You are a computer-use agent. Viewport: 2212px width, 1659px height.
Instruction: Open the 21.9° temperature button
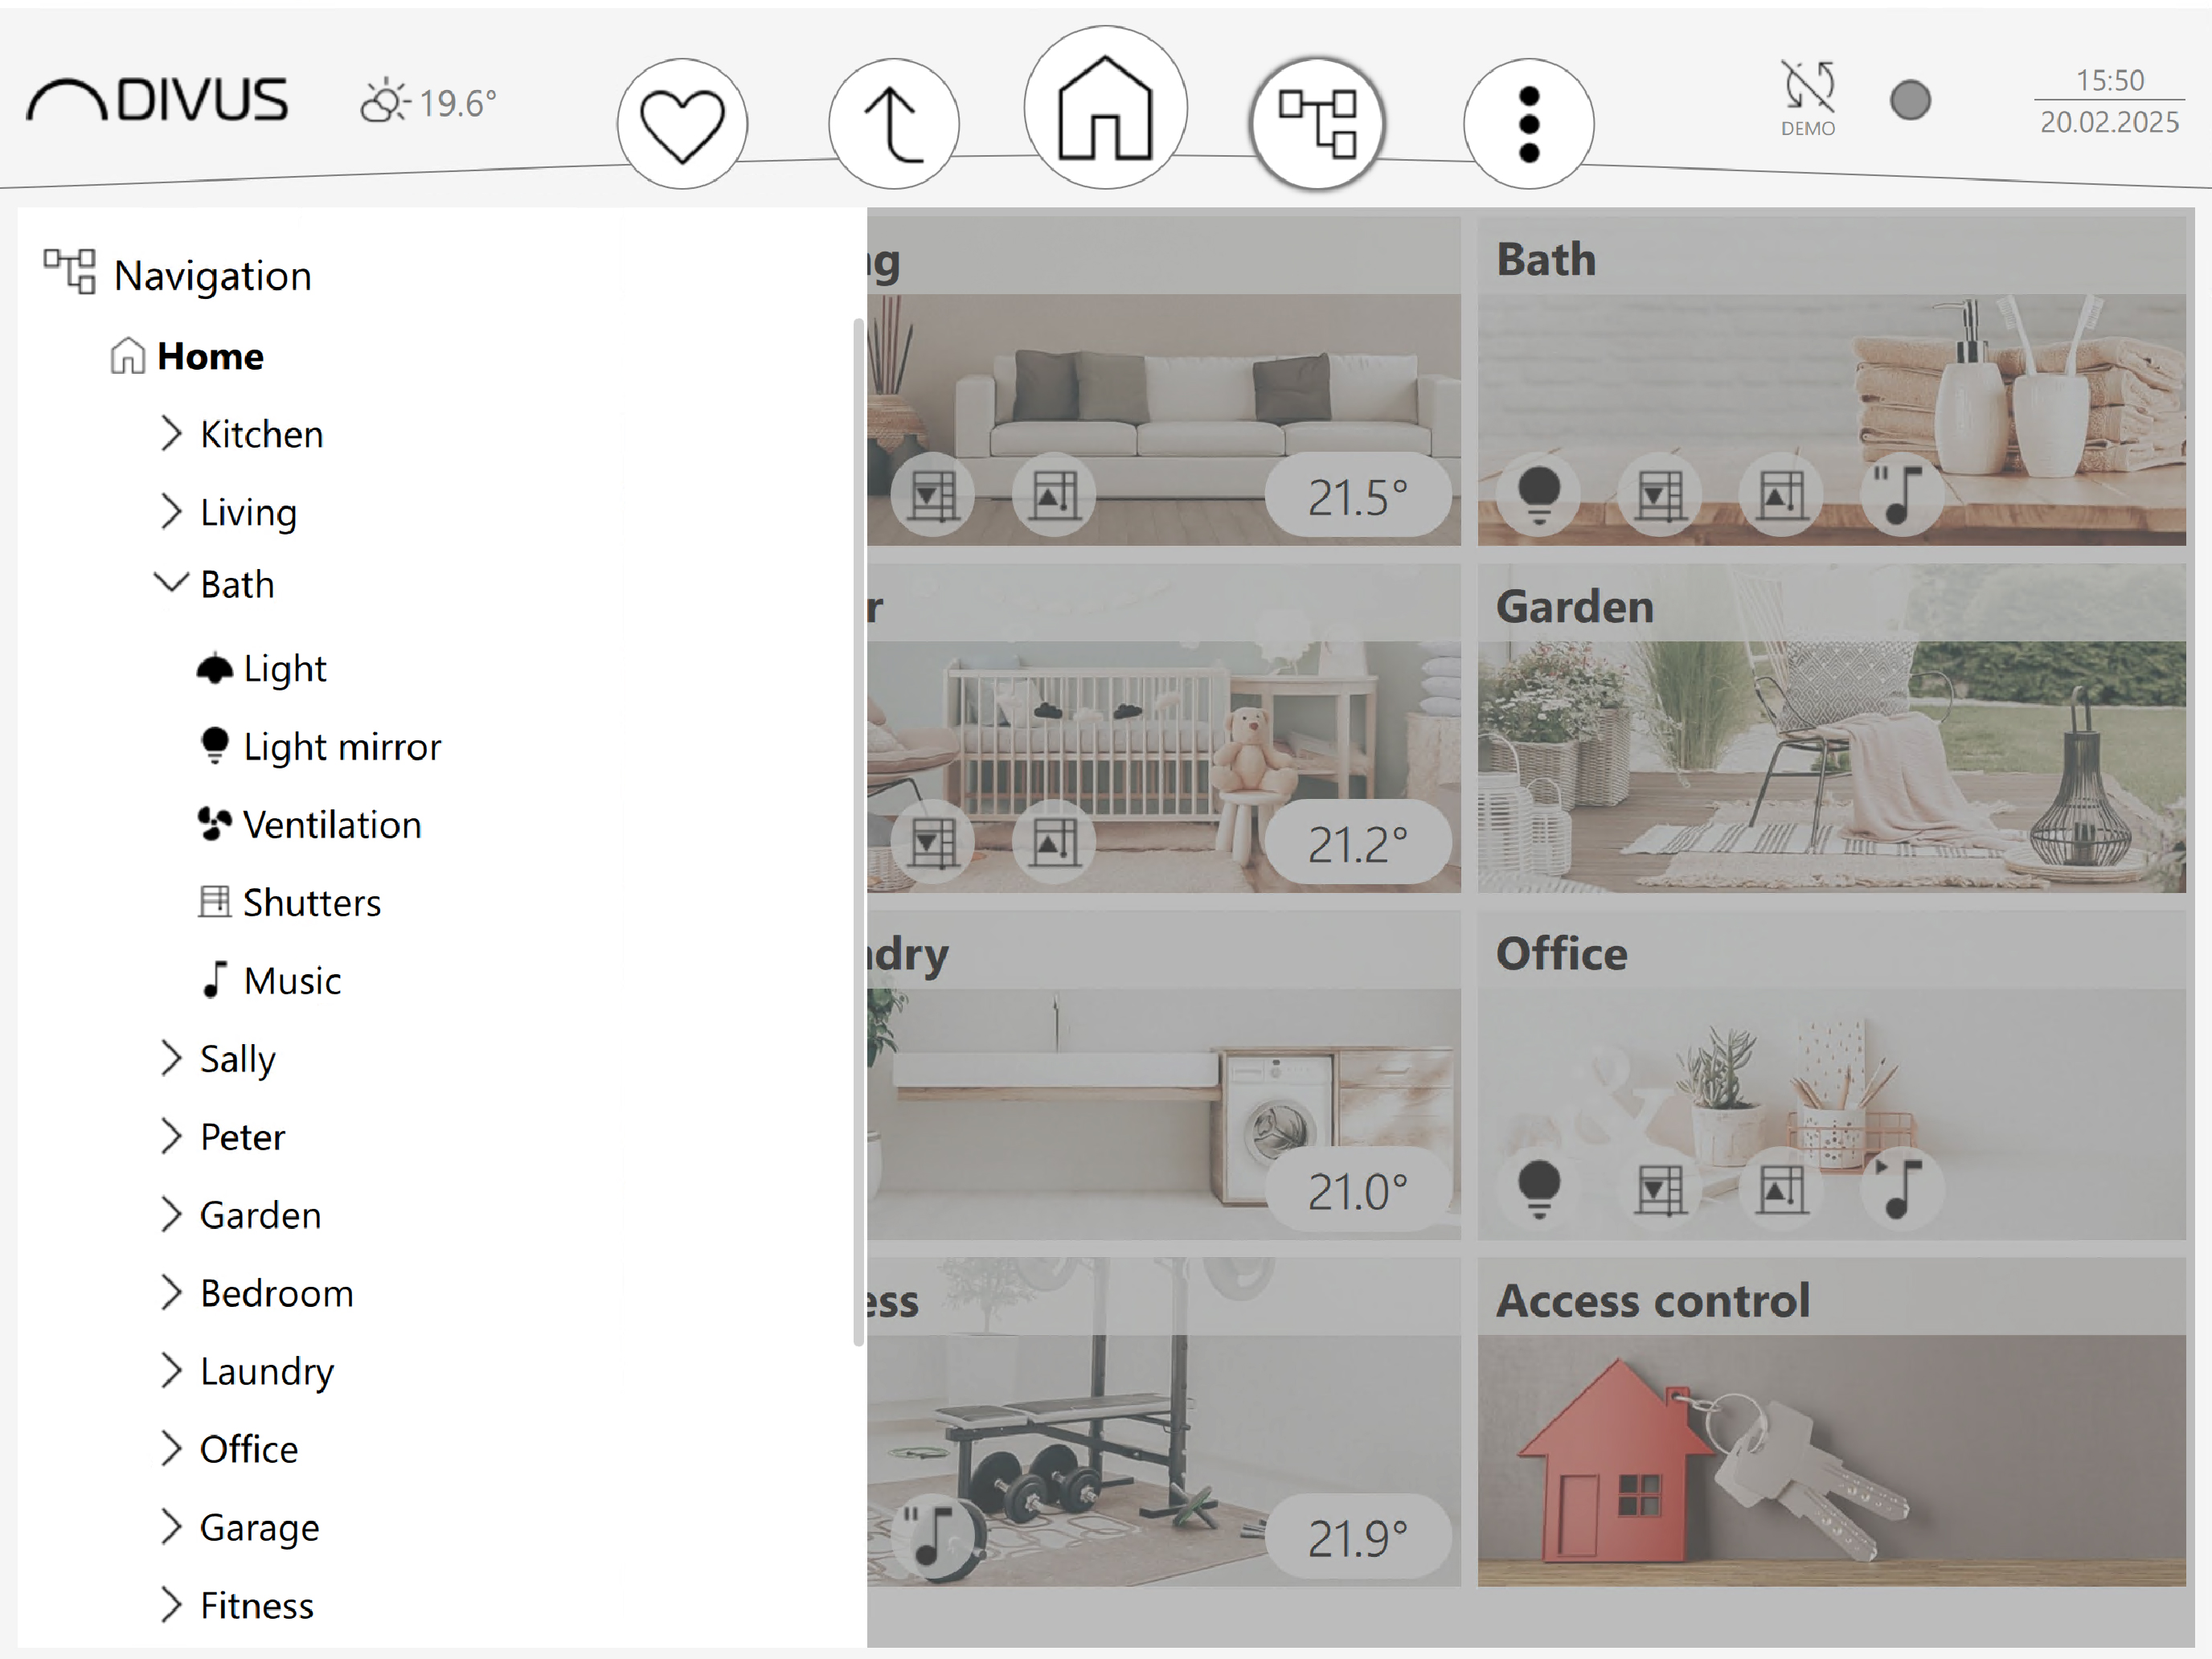point(1358,1537)
